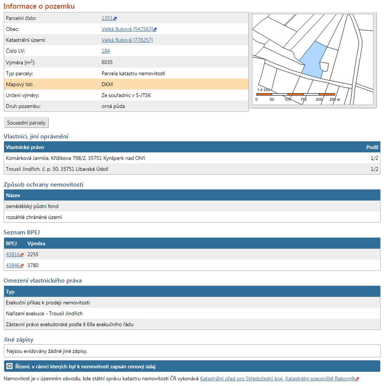The height and width of the screenshot is (386, 387).
Task: Select owner row Komárková Jarmila
Action: click(192, 158)
